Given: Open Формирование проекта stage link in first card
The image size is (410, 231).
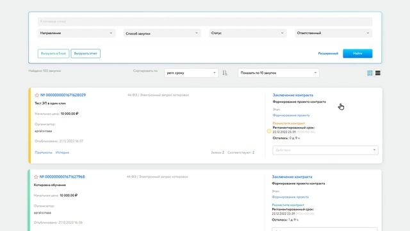Looking at the screenshot, I should 291,116.
